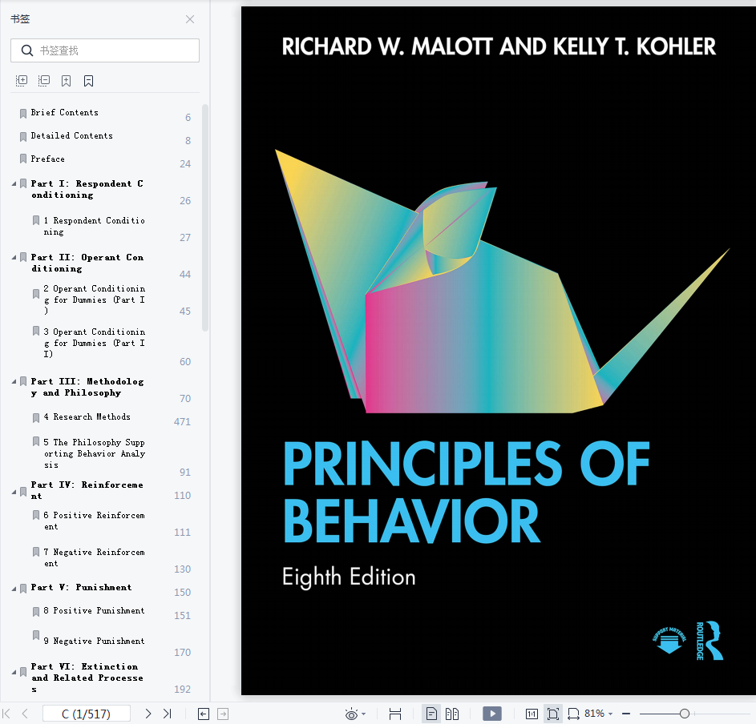Click the Routledge logo on cover
Image resolution: width=756 pixels, height=724 pixels.
710,641
